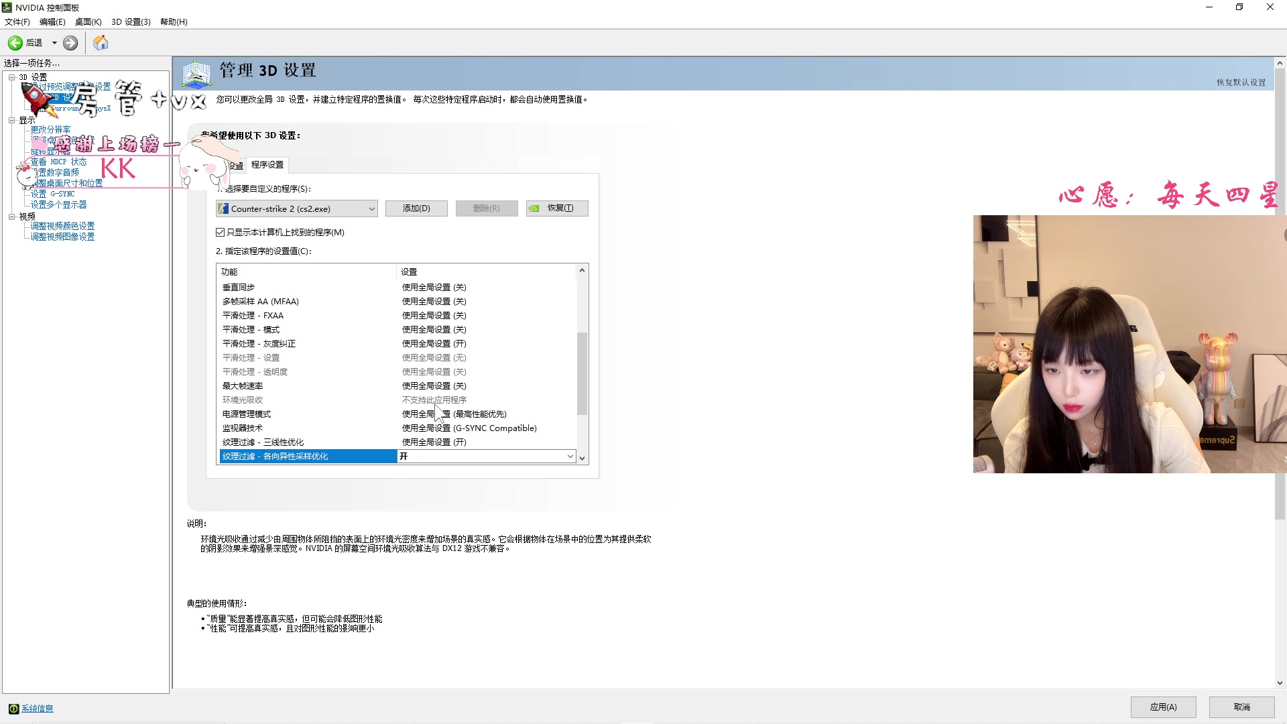
Task: Click the green Back arrow icon
Action: click(15, 43)
